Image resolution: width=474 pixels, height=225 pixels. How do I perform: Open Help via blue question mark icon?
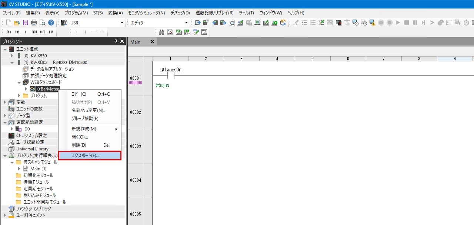click(51, 23)
